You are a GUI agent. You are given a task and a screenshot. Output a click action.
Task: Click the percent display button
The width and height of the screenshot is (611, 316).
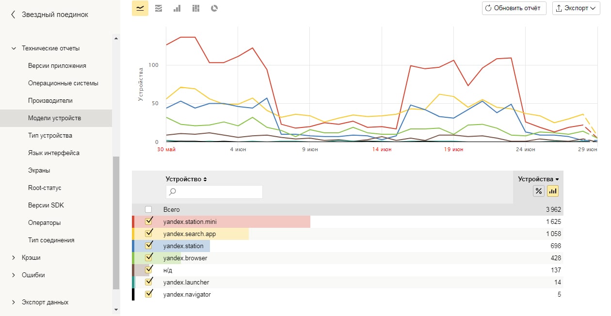[x=538, y=191]
